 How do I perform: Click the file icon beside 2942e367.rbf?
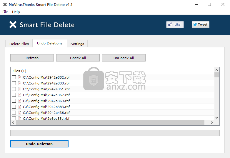[x=19, y=95]
